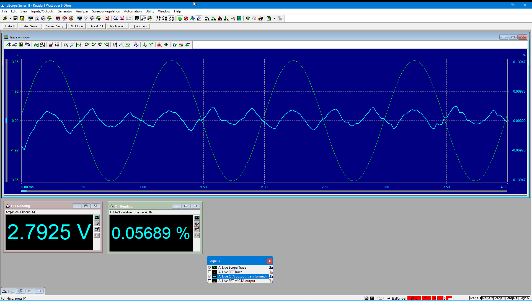Open the readings settings icon in FFT Reading panel
532x301 pixels.
(x=97, y=229)
